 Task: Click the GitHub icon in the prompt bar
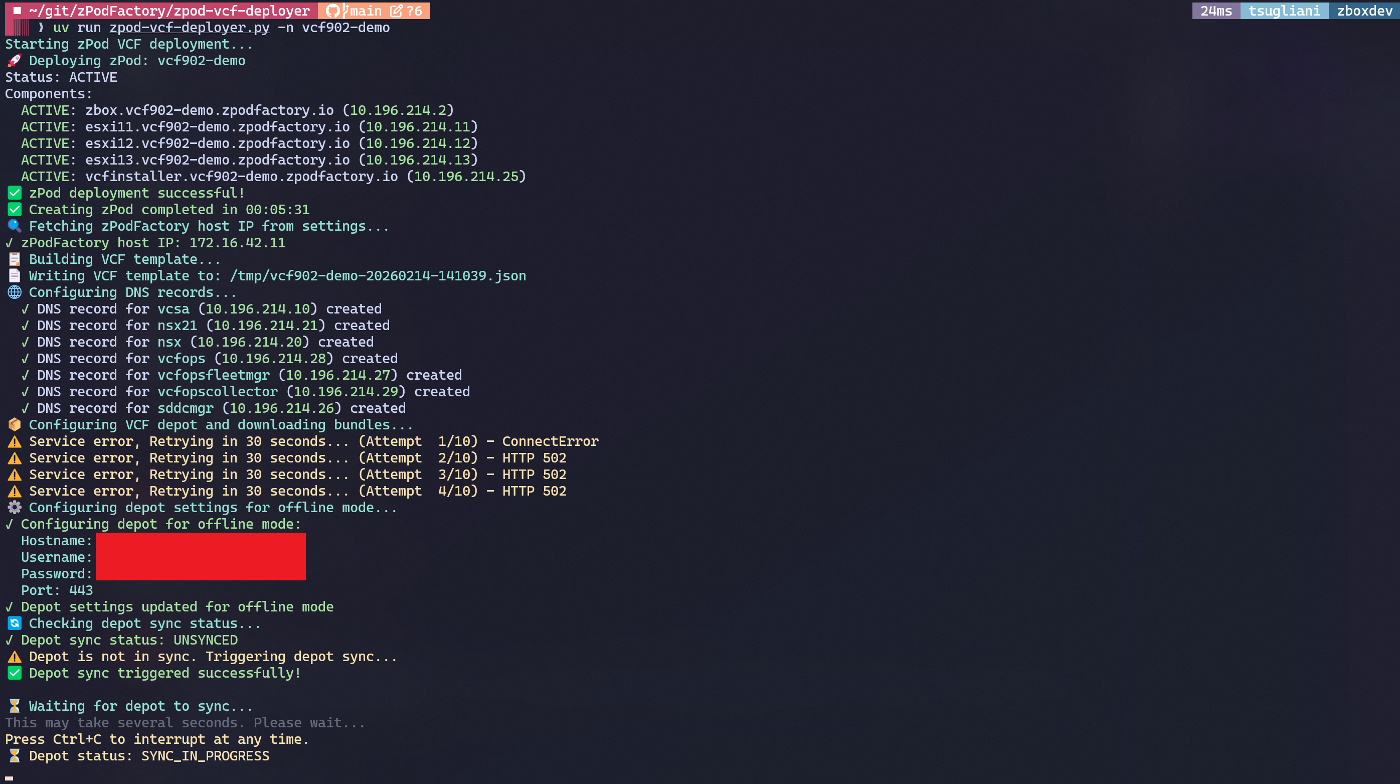pos(332,11)
